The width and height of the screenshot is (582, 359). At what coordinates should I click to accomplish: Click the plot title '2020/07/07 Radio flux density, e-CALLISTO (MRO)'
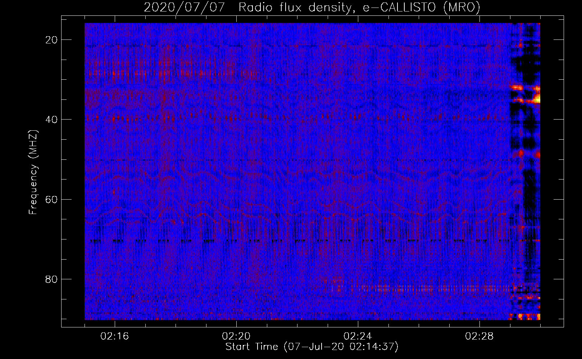click(x=312, y=7)
